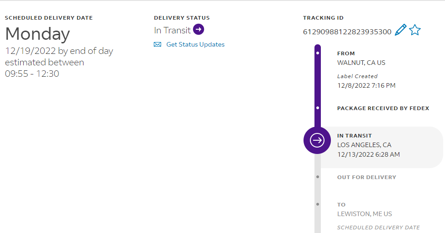Screen dimensions: 445x233
Task: Select the To destination dot on the timeline
Action: pyautogui.click(x=317, y=204)
